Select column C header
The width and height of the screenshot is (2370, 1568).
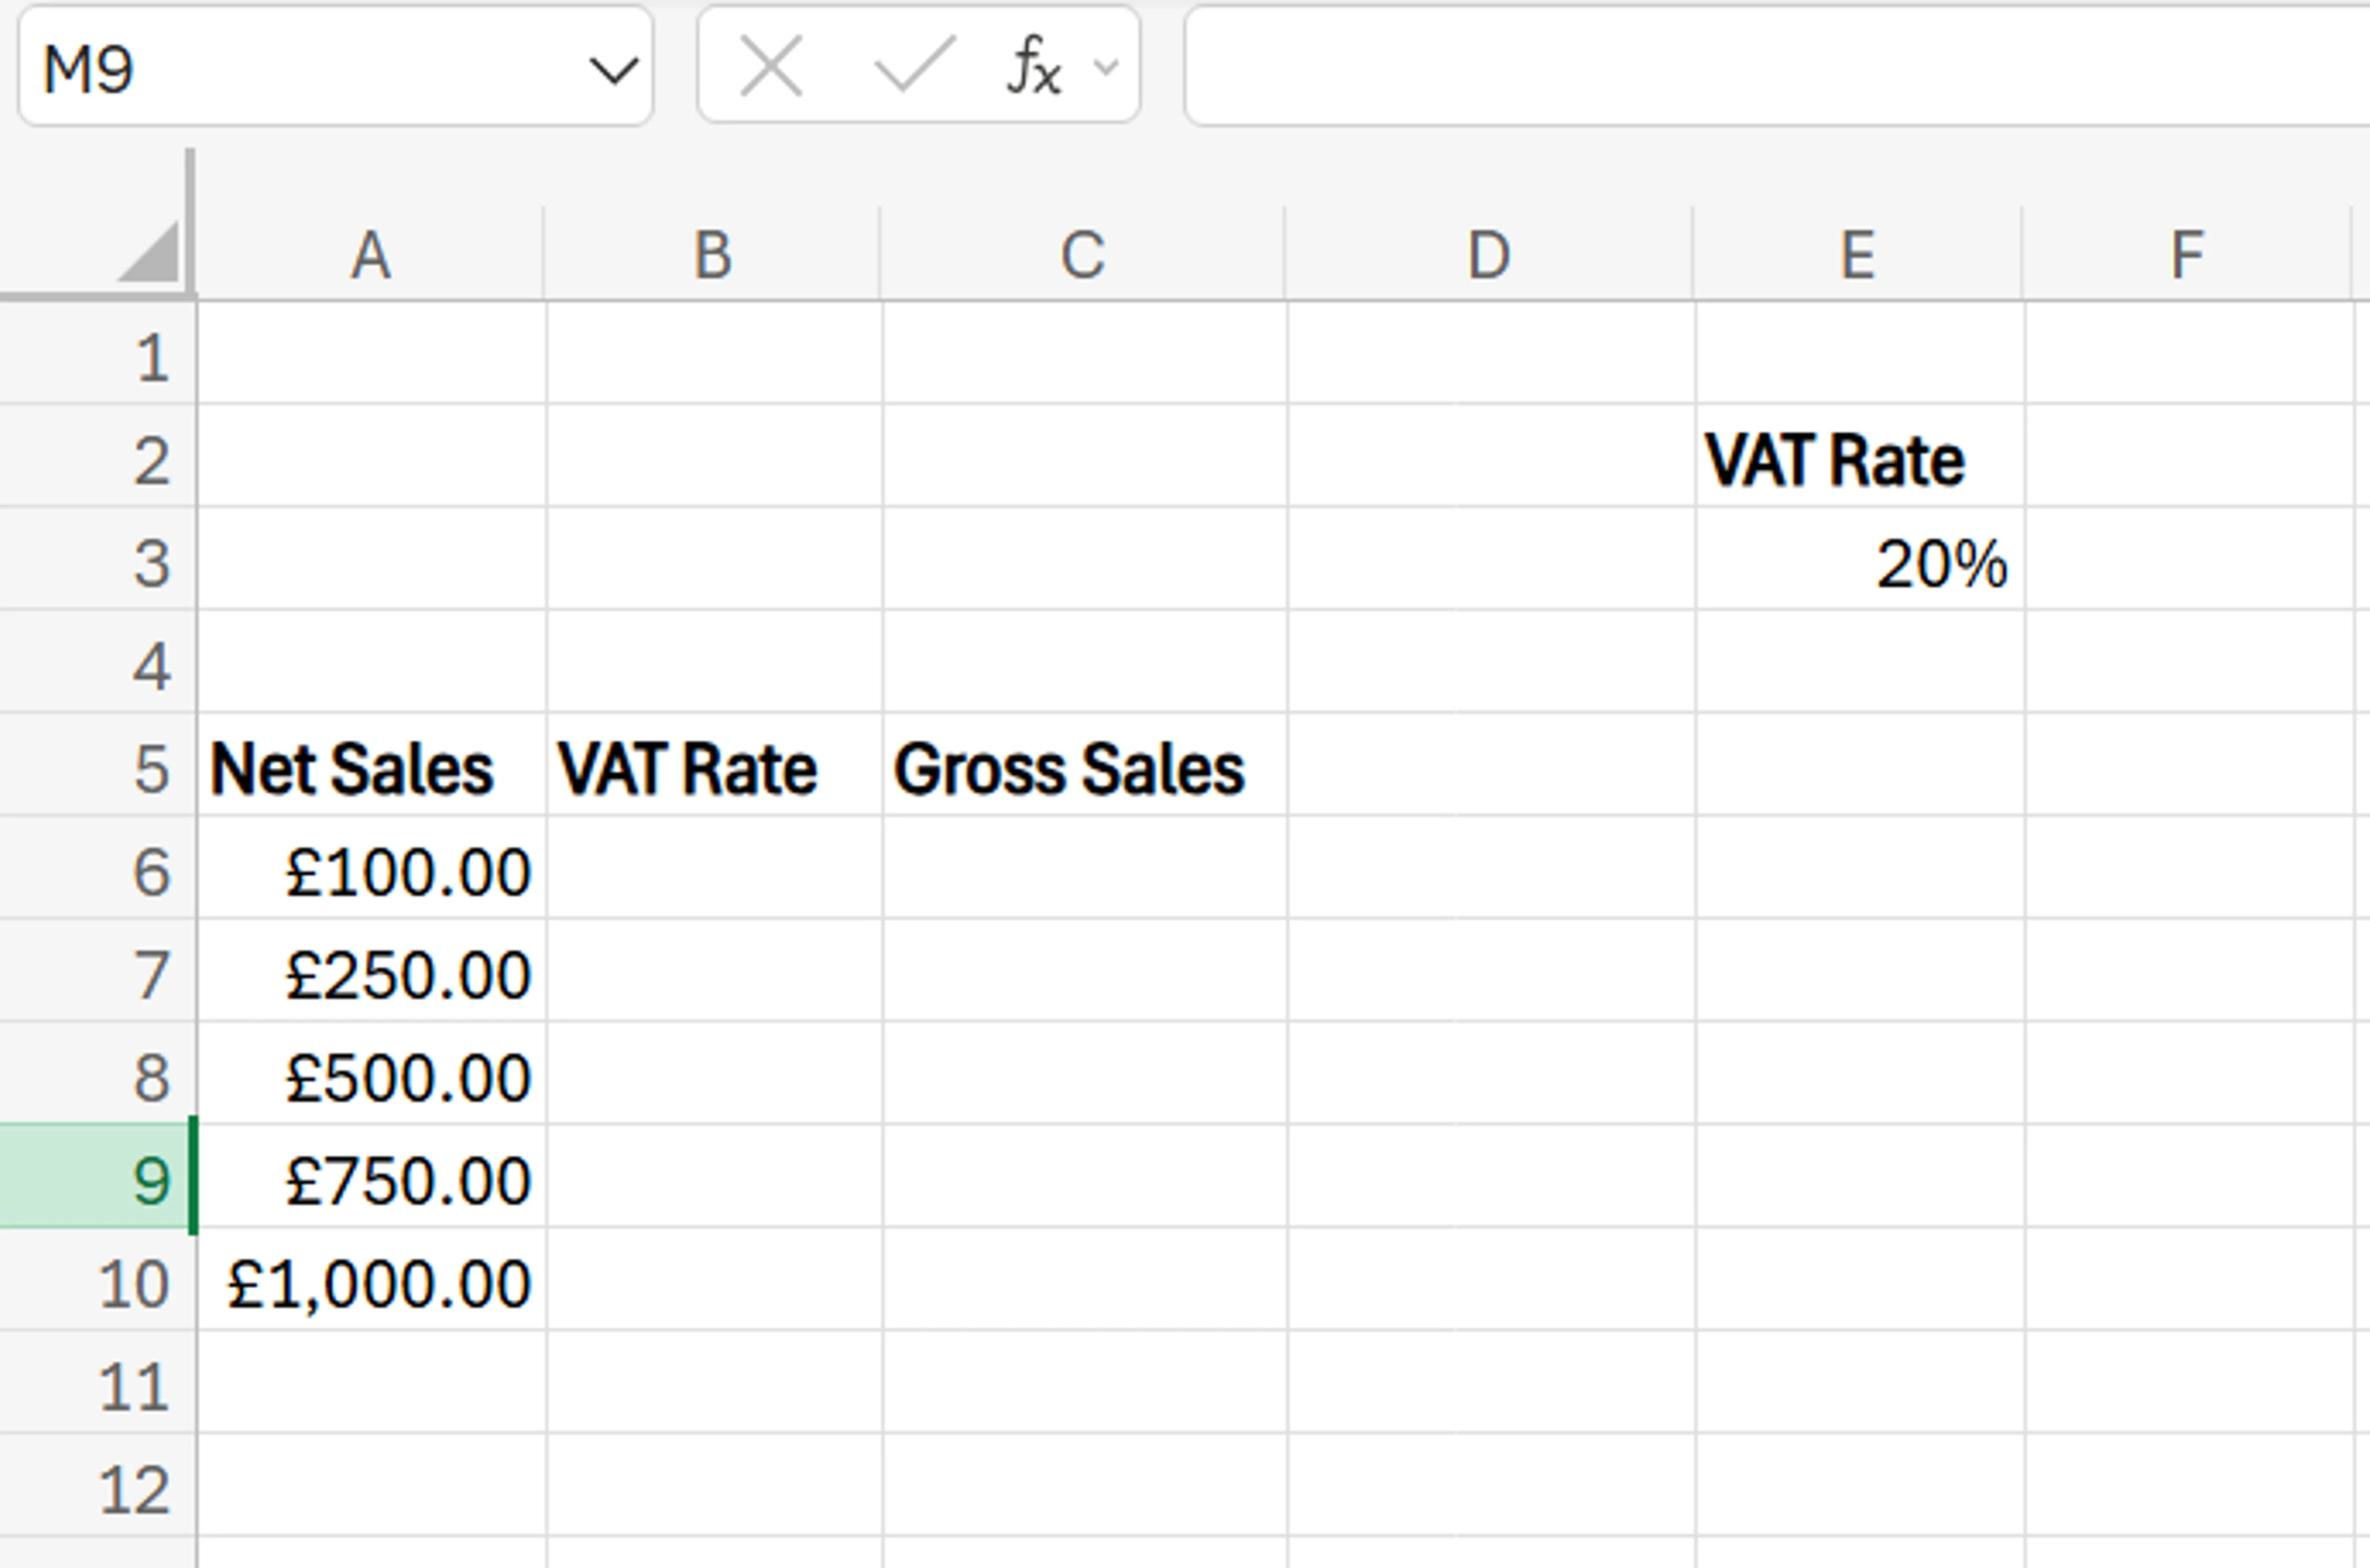point(1083,255)
